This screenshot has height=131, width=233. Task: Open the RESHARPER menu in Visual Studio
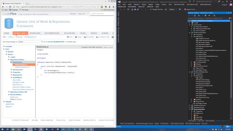(x=132, y=7)
